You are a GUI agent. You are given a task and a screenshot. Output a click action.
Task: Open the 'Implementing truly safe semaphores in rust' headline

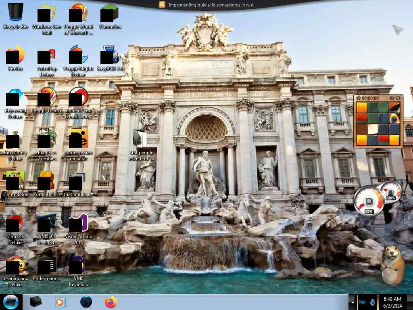pos(211,5)
